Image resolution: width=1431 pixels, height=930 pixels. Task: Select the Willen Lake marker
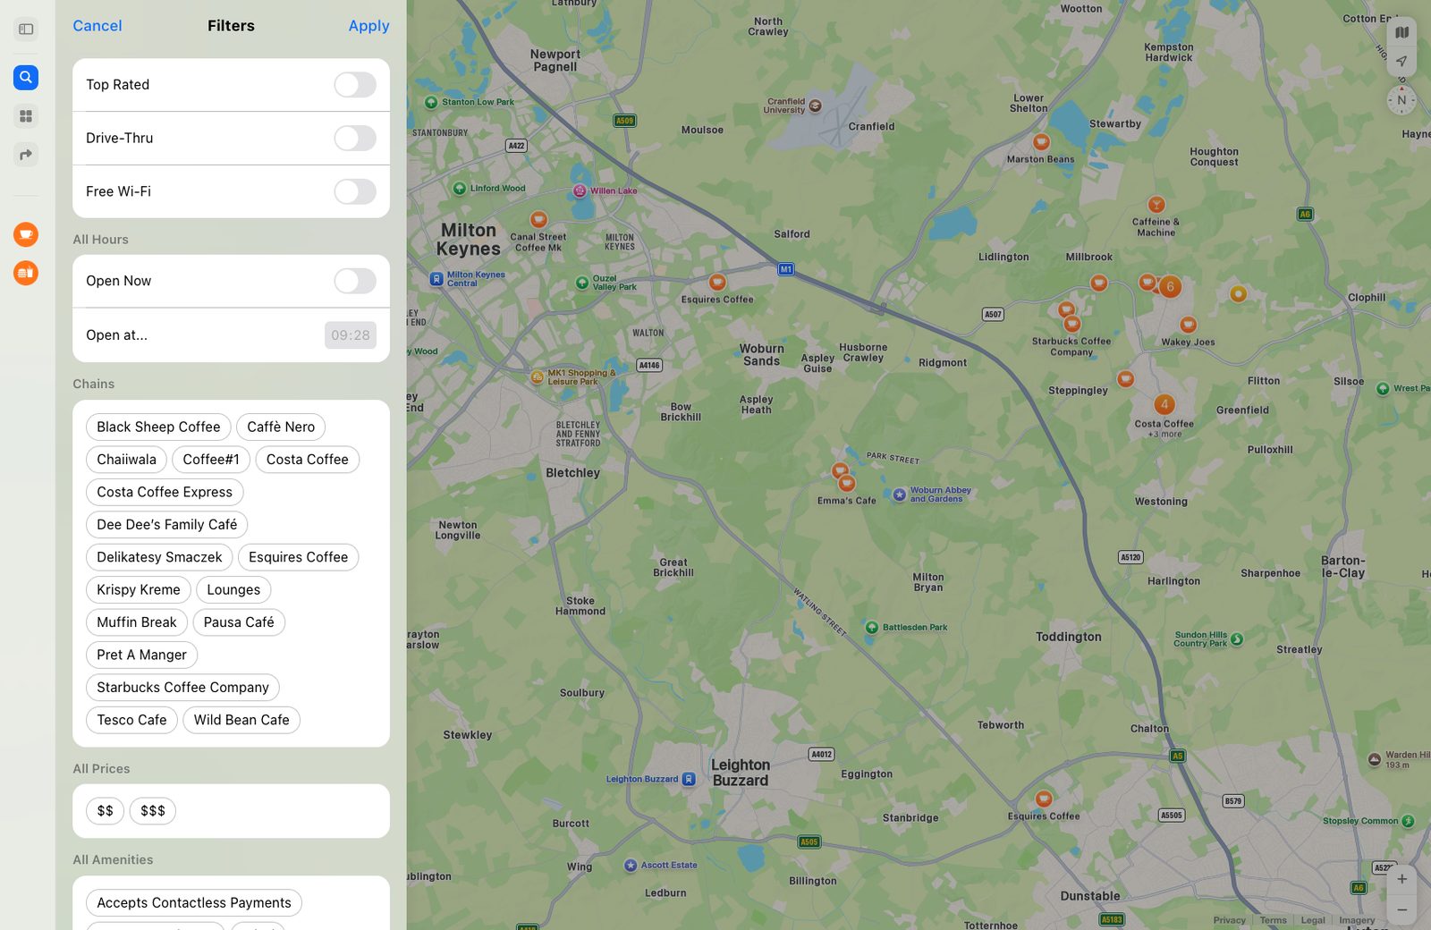pos(580,190)
